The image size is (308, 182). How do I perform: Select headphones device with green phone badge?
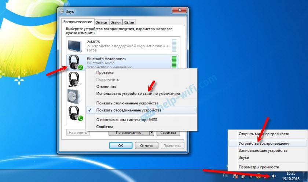pos(75,113)
